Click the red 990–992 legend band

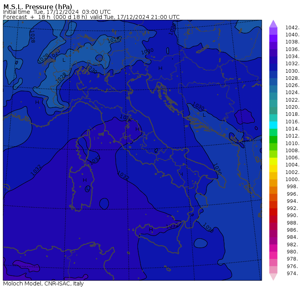pos(273,212)
